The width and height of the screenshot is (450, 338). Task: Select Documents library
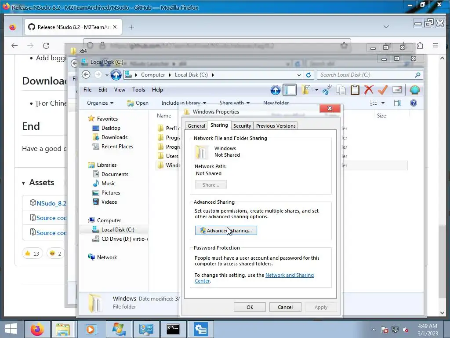(115, 174)
